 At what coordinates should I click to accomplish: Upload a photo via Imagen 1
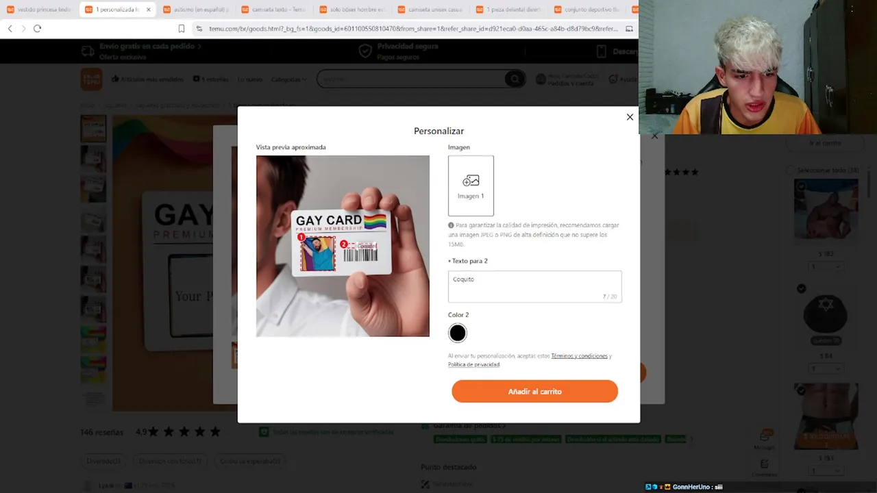(471, 186)
